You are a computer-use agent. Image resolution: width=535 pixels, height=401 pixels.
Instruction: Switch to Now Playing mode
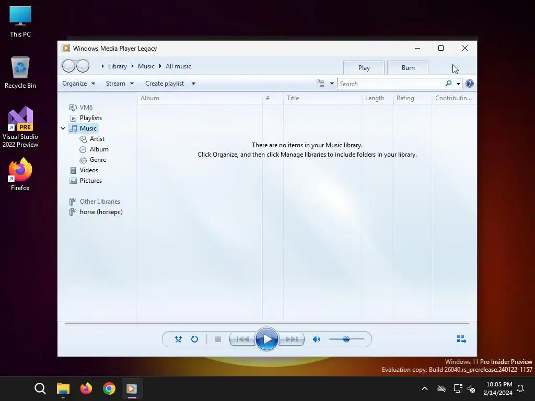coord(461,338)
